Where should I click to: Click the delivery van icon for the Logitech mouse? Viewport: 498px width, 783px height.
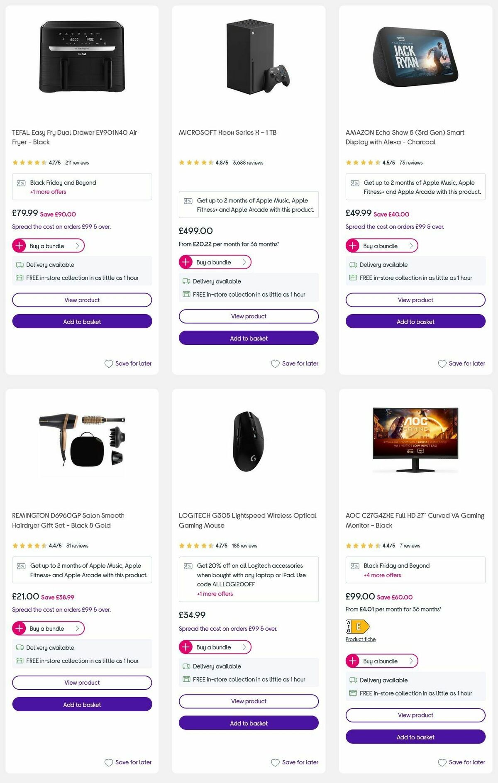[186, 666]
